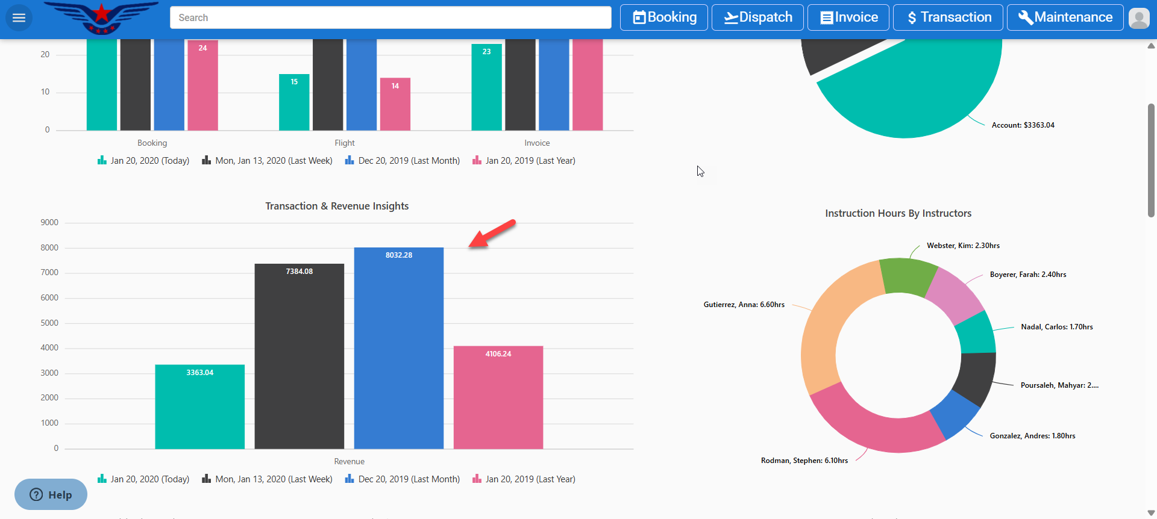Click the scrollbar up arrow
1157x519 pixels.
click(1151, 46)
